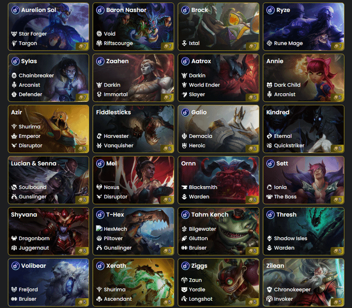Open the Zaahen champion card

pyautogui.click(x=133, y=78)
